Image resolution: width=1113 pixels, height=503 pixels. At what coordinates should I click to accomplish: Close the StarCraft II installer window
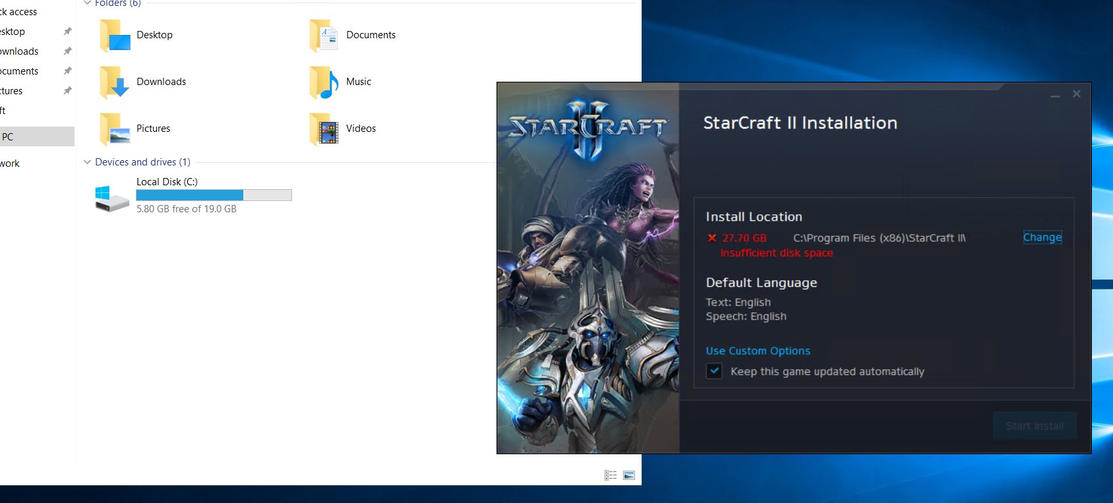point(1077,94)
